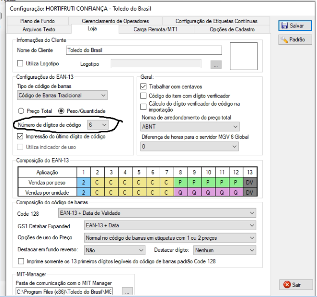Browse for the Logotipo file
317x297 pixels.
[x=216, y=64]
